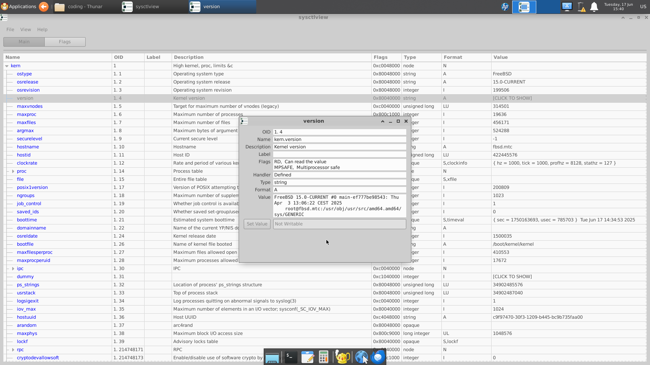Viewport: 650px width, 365px height.
Task: Select the hostuuid row
Action: pos(325,317)
